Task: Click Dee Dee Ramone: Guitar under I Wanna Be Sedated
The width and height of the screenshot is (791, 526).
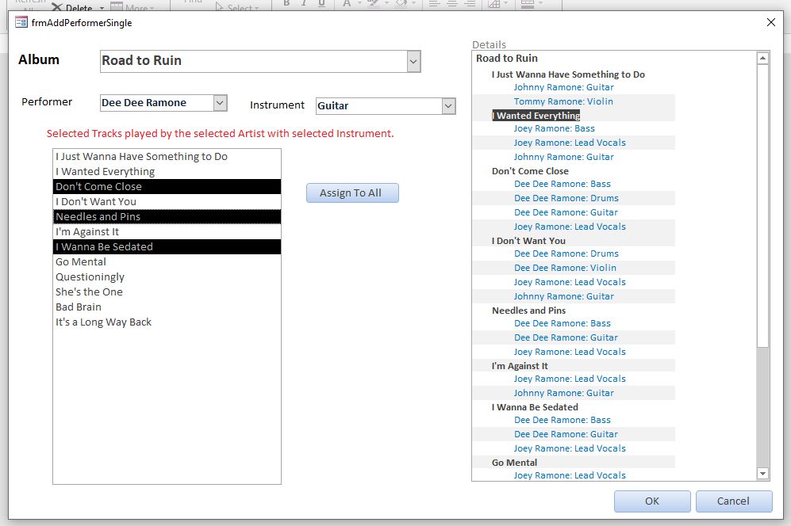Action: (566, 434)
